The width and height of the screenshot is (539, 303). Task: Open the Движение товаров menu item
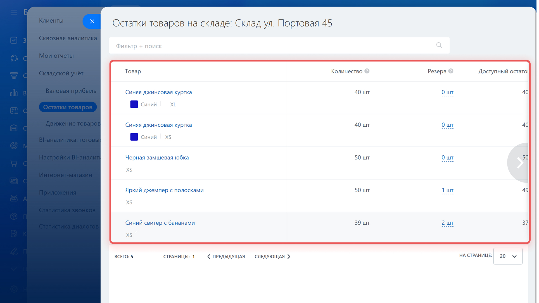pyautogui.click(x=73, y=123)
